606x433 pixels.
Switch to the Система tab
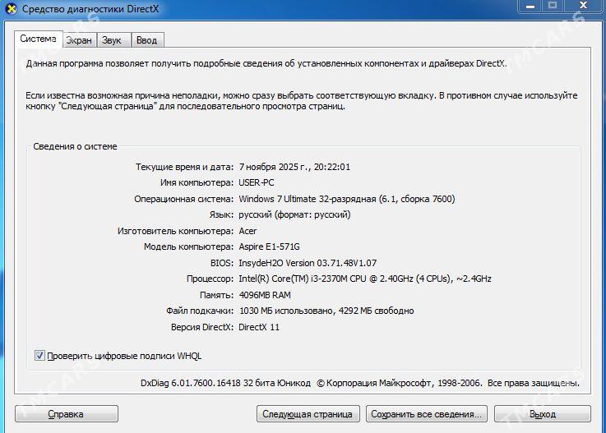(x=39, y=39)
